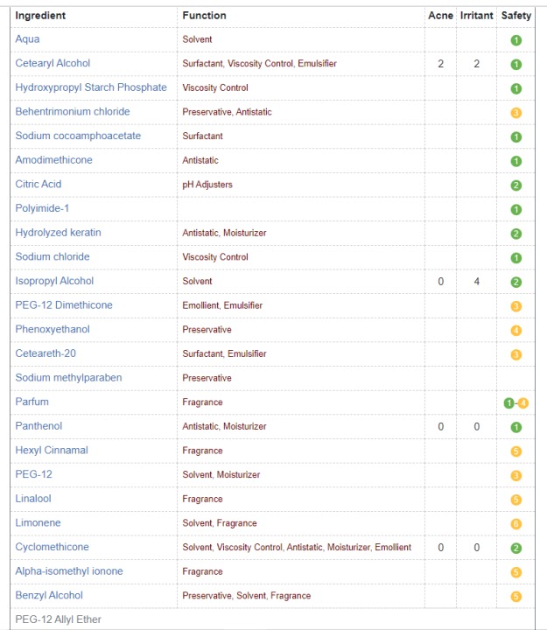547x630 pixels.
Task: Click the safety badge for Hexyl Cinnamal
Action: (x=516, y=451)
